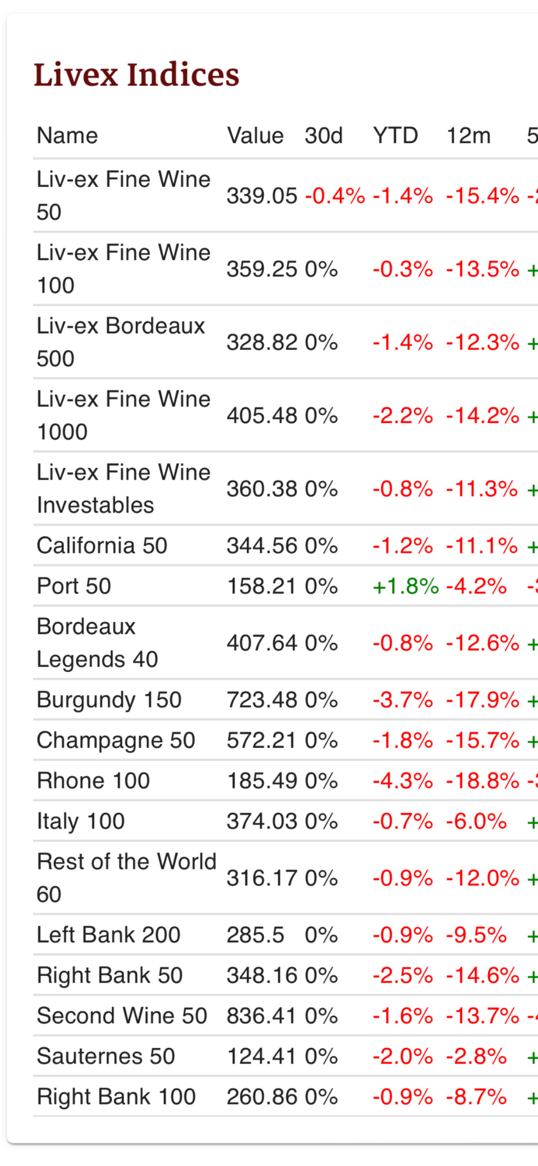Select the Name column header
This screenshot has width=538, height=1166.
pos(68,136)
